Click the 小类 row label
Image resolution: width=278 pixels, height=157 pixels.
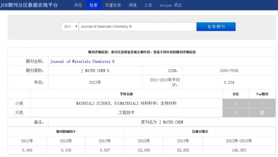coord(19,103)
